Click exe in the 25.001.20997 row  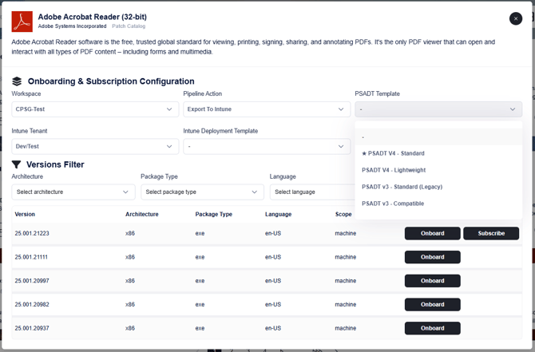[200, 281]
